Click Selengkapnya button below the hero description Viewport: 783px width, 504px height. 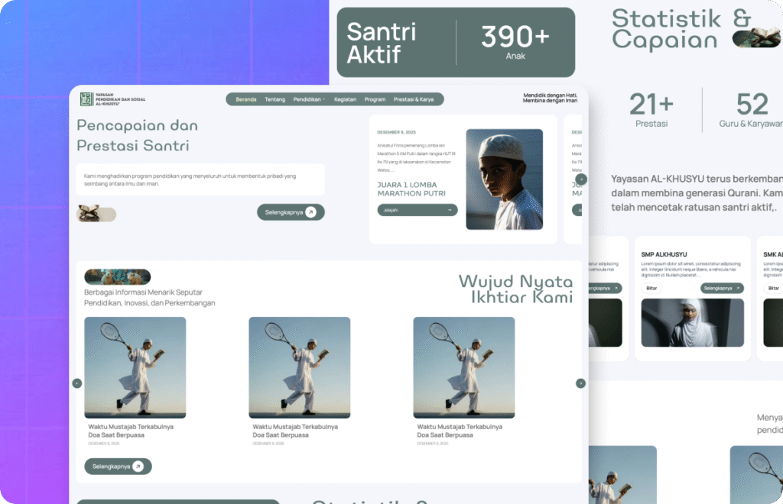[291, 212]
